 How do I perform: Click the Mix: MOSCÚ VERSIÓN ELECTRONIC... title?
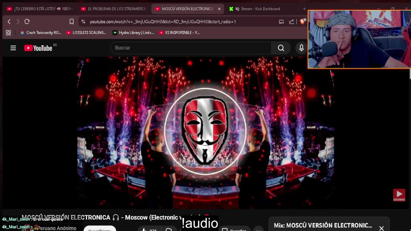coord(323,226)
